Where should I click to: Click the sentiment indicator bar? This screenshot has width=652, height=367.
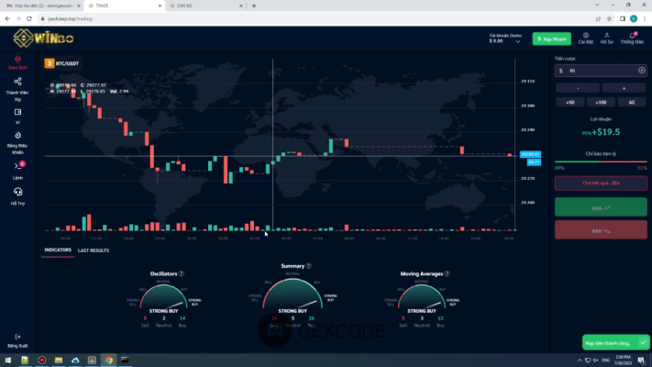click(601, 161)
